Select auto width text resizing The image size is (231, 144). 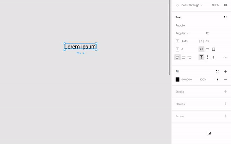point(201,49)
